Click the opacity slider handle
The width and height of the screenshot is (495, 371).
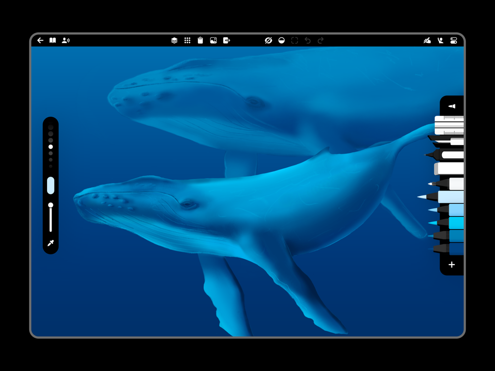pos(50,205)
